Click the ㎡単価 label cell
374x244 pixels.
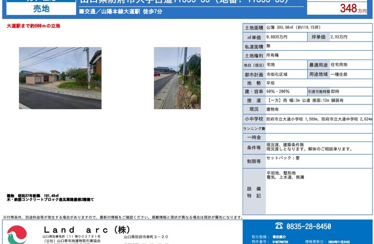coord(254,37)
